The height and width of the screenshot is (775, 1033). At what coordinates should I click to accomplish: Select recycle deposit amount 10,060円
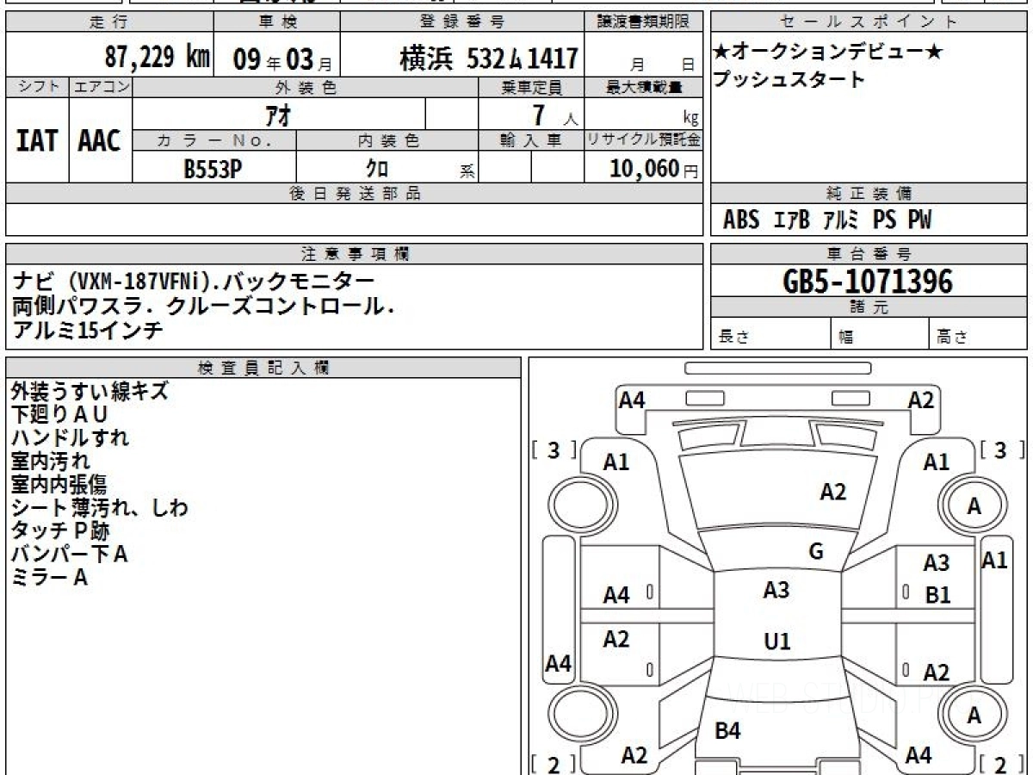(653, 169)
